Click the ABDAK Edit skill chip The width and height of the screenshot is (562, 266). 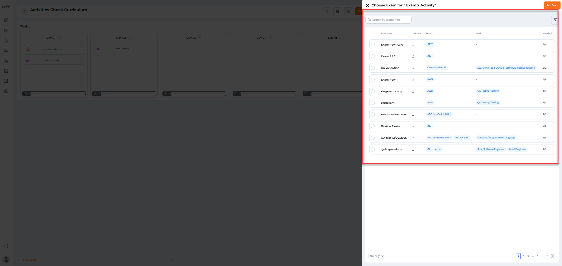coord(462,138)
